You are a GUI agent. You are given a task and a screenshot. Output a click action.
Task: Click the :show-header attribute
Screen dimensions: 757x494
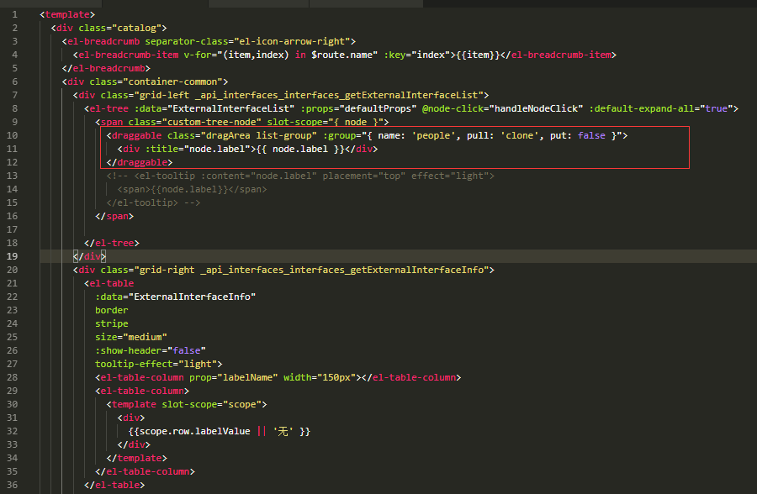[129, 350]
